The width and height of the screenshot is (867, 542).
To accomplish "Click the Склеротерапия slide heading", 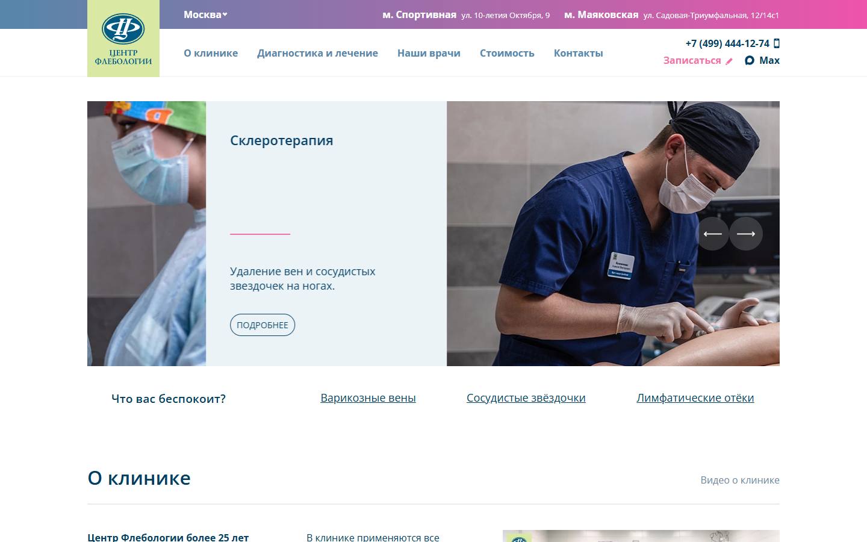I will [x=281, y=140].
